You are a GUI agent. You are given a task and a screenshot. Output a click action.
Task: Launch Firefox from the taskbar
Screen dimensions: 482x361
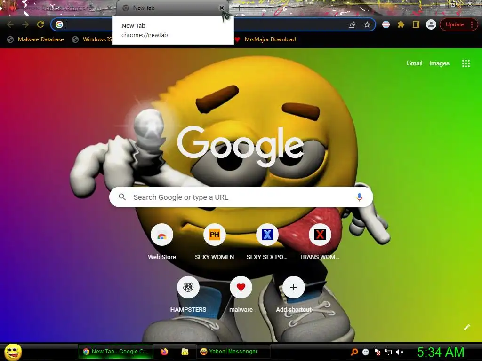164,352
